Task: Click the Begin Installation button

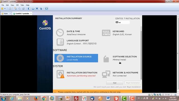Action: [133, 83]
